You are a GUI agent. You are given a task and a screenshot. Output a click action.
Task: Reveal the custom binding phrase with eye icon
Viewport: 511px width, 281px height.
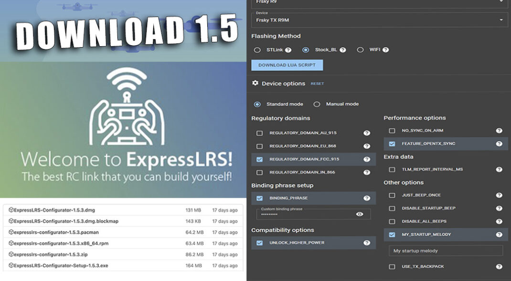[x=360, y=214]
